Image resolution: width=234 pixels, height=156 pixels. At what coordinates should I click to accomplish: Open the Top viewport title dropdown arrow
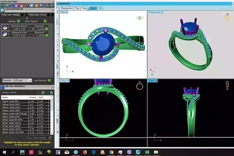pyautogui.click(x=67, y=12)
